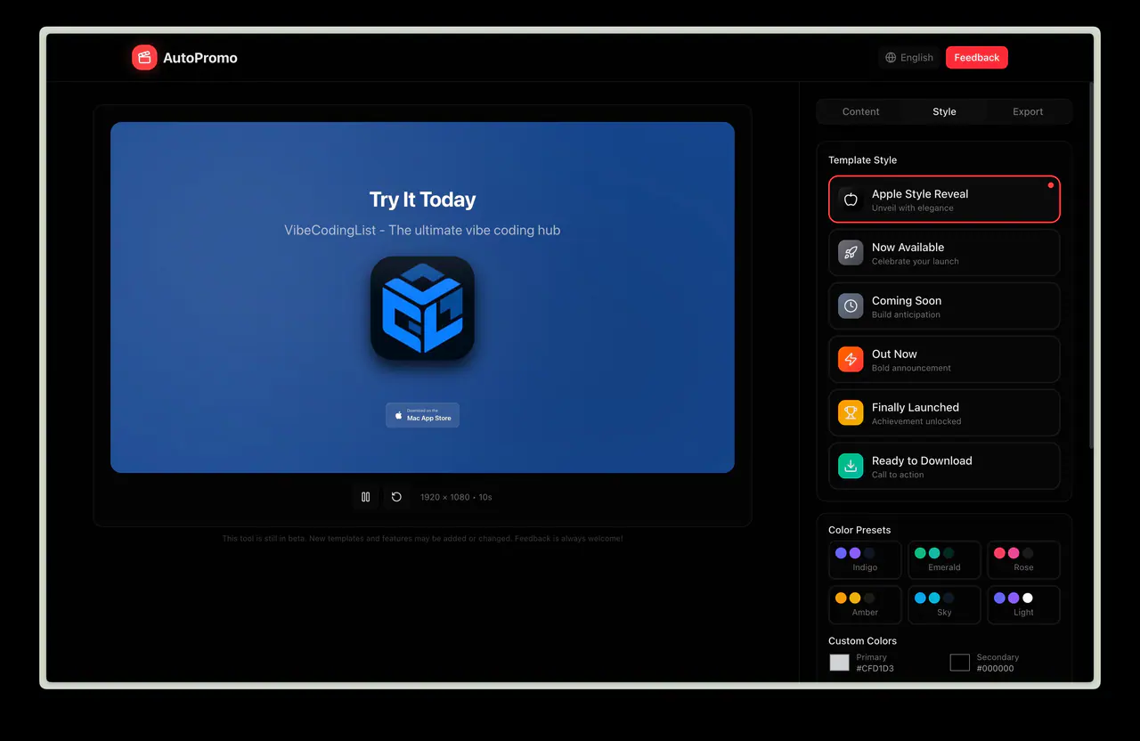Click the VibeCodingList app icon in the preview
The height and width of the screenshot is (741, 1140).
coord(422,308)
